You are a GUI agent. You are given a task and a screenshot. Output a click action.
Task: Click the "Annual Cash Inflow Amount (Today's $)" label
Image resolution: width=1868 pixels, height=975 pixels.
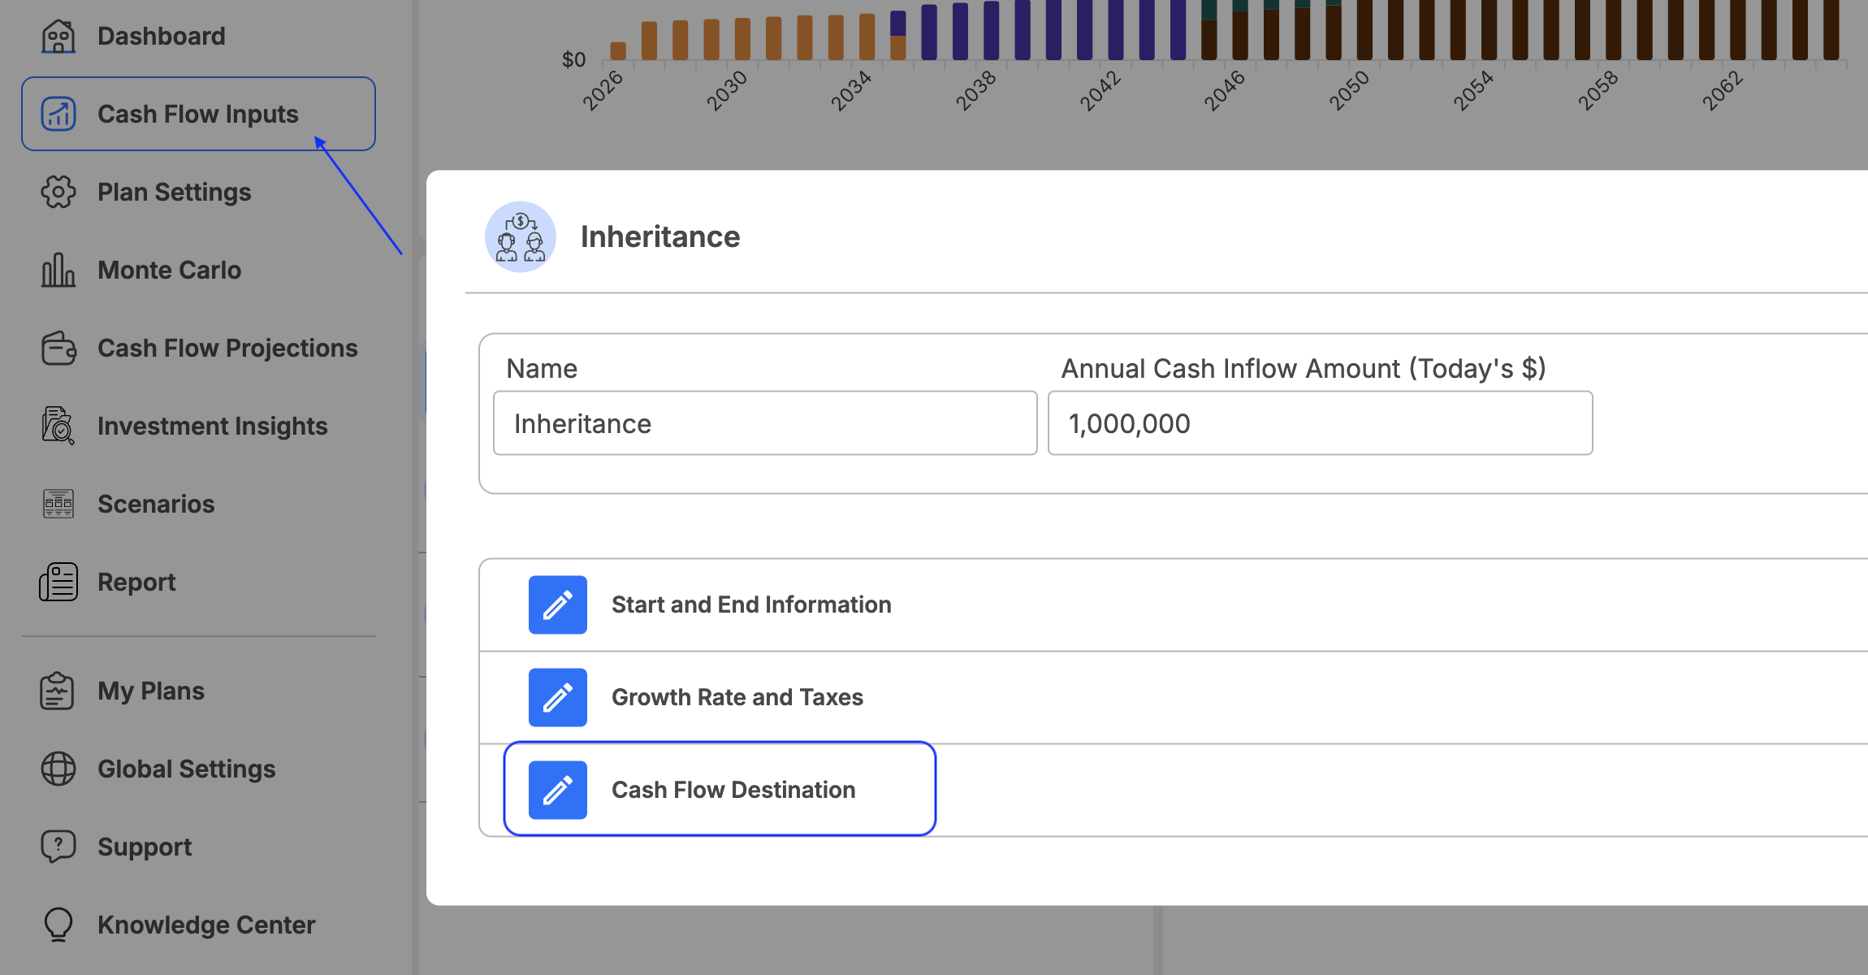(x=1304, y=368)
